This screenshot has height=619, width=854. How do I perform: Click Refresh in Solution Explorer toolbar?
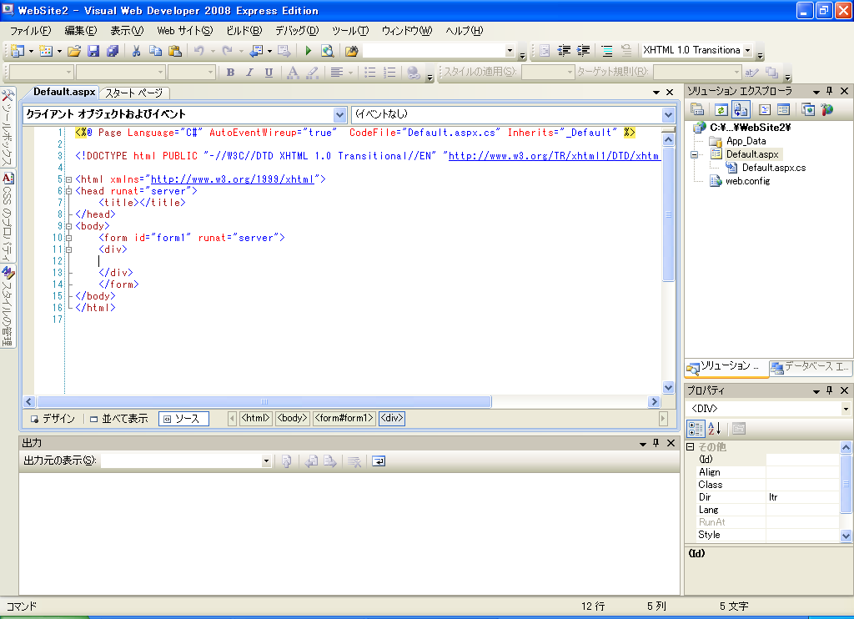point(720,109)
